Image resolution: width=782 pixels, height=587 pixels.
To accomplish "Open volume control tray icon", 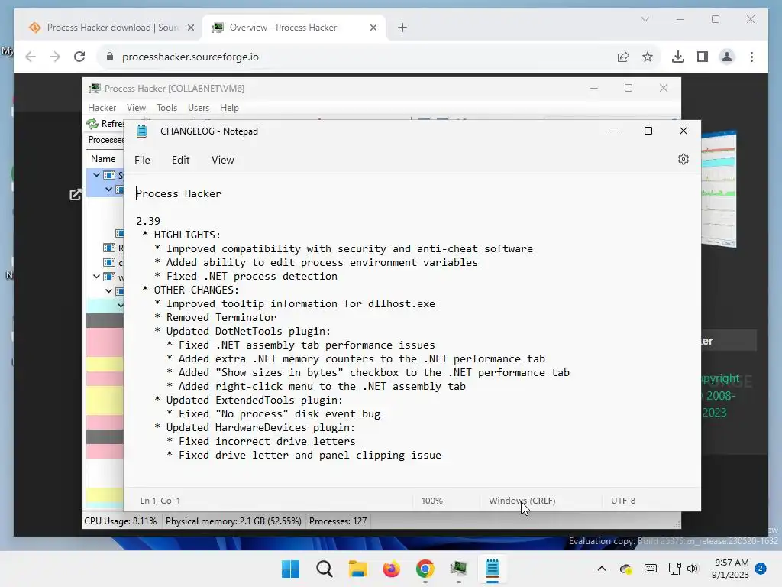I will [x=693, y=569].
